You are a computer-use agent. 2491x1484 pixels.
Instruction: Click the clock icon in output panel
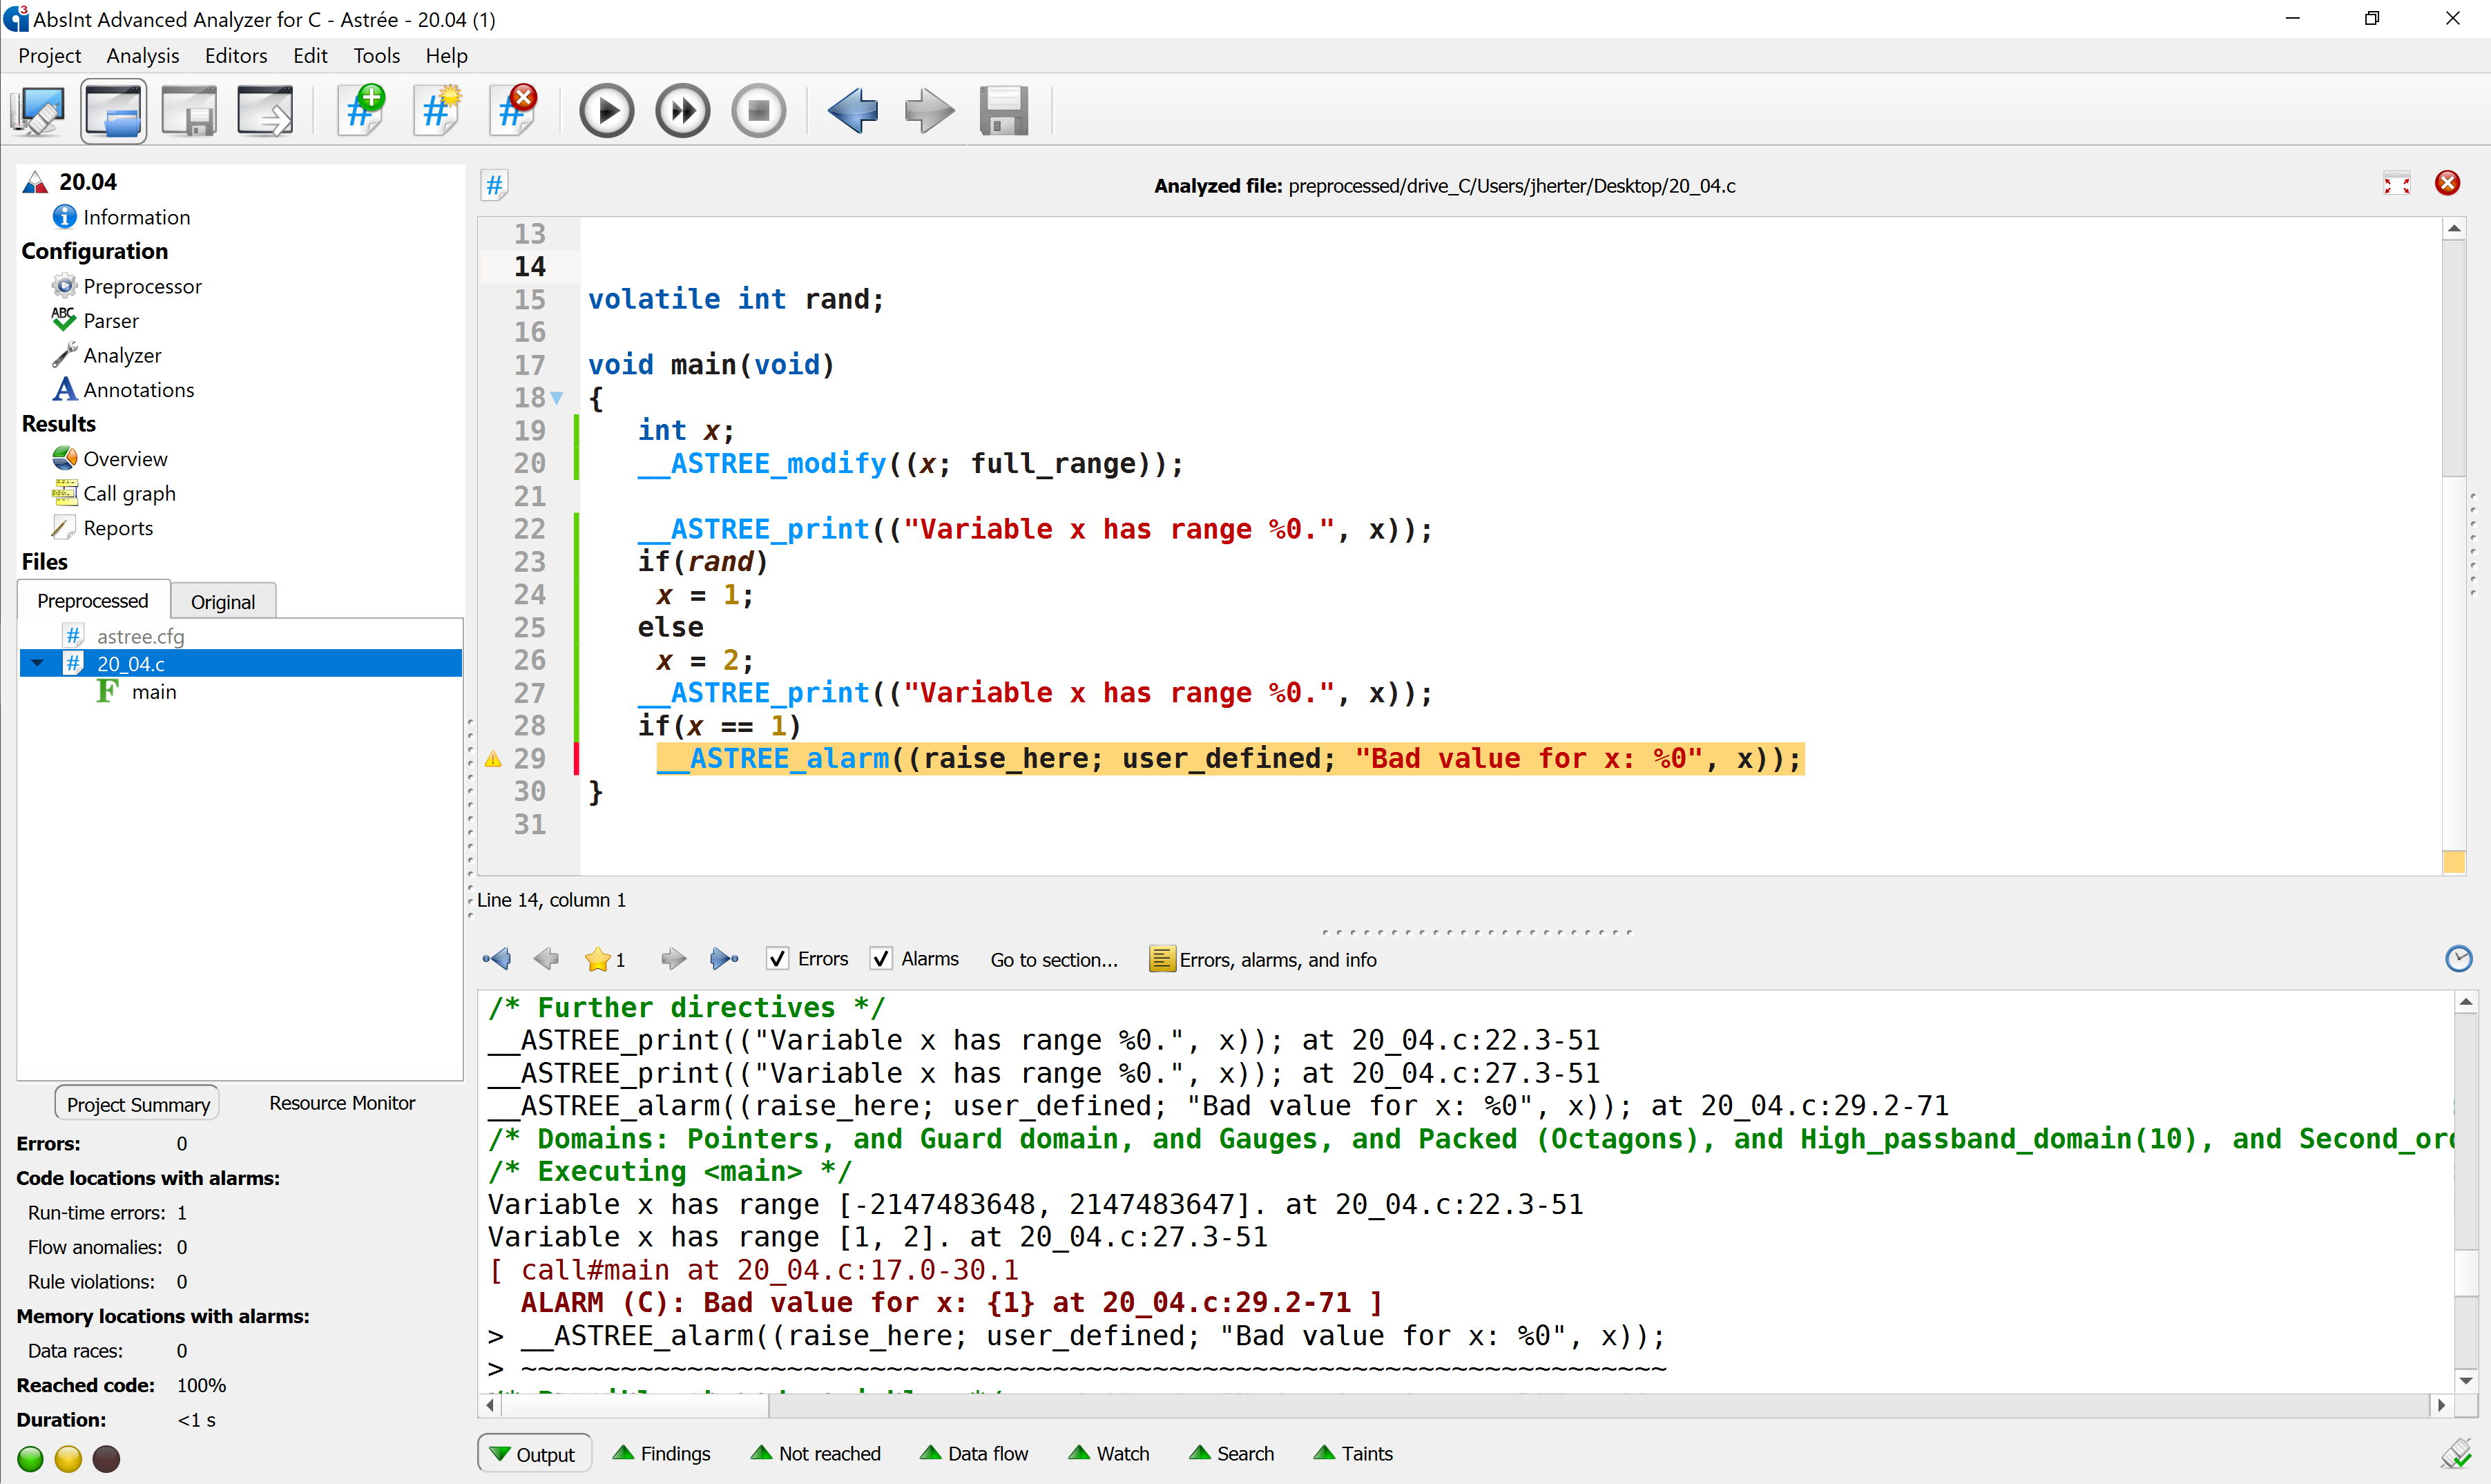2459,959
